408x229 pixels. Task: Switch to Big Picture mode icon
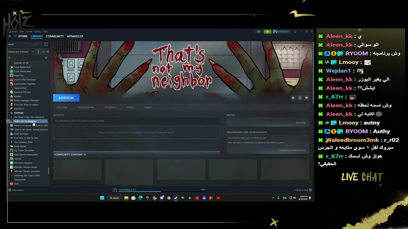click(x=295, y=31)
